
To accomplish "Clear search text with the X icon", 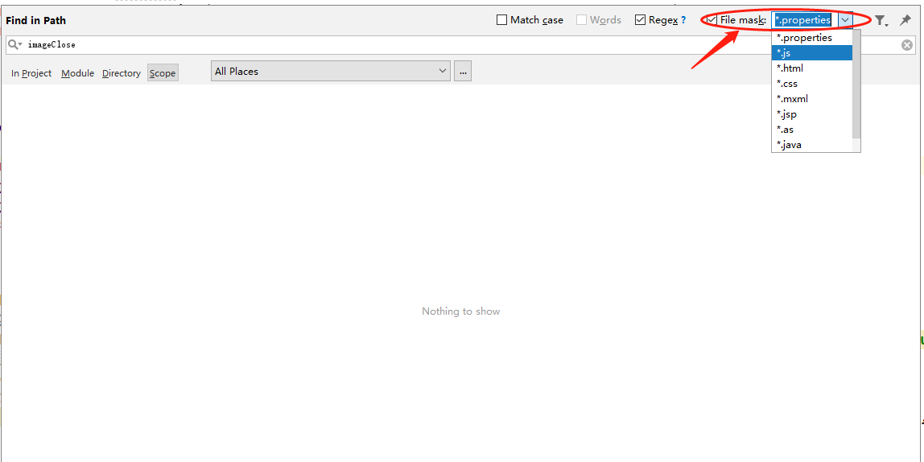I will [907, 45].
